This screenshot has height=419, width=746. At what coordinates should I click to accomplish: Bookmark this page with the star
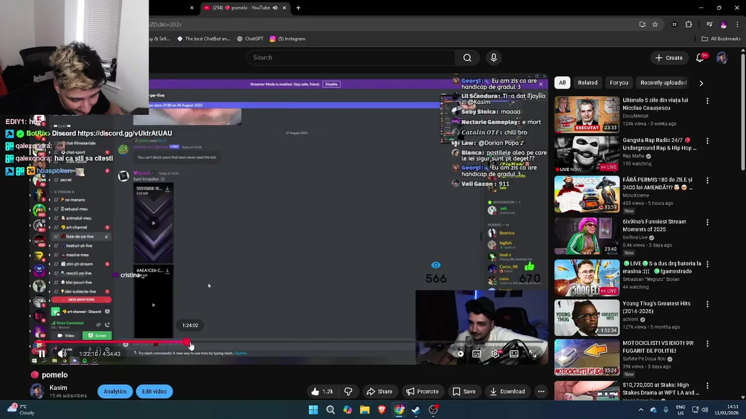coord(655,24)
